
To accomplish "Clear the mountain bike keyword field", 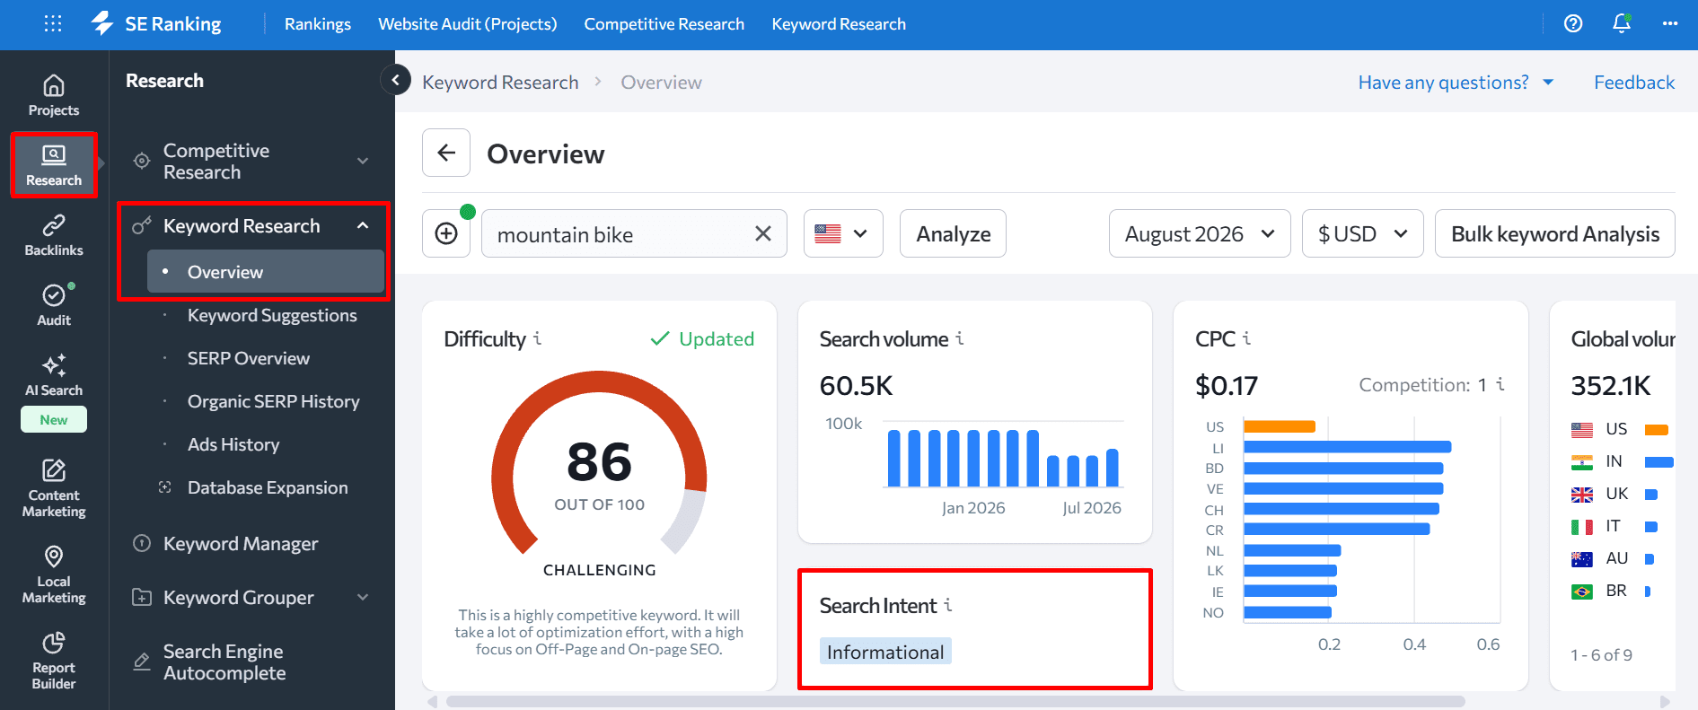I will tap(763, 233).
